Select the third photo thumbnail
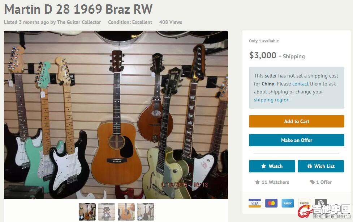 126,212
